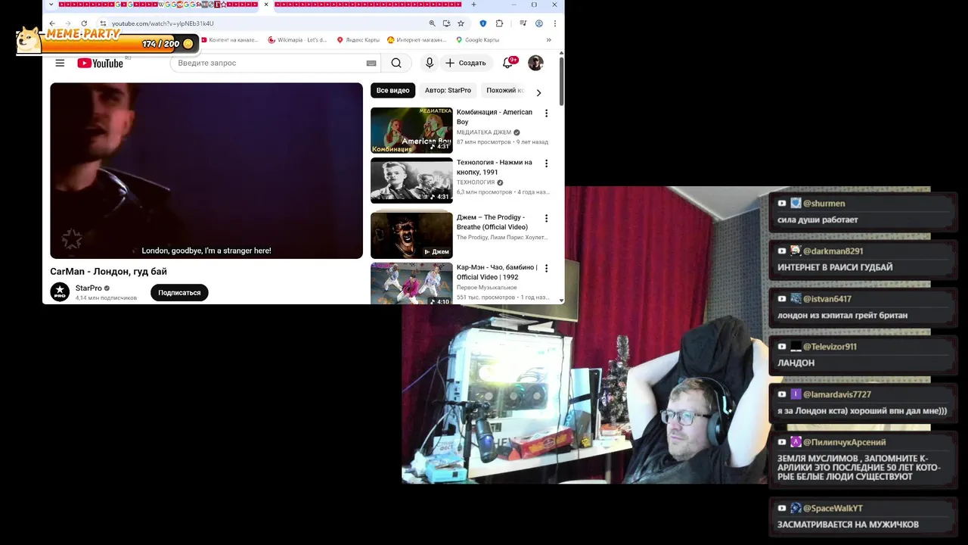968x545 pixels.
Task: Click the Комбинация American Boy thumbnail
Action: coord(411,130)
